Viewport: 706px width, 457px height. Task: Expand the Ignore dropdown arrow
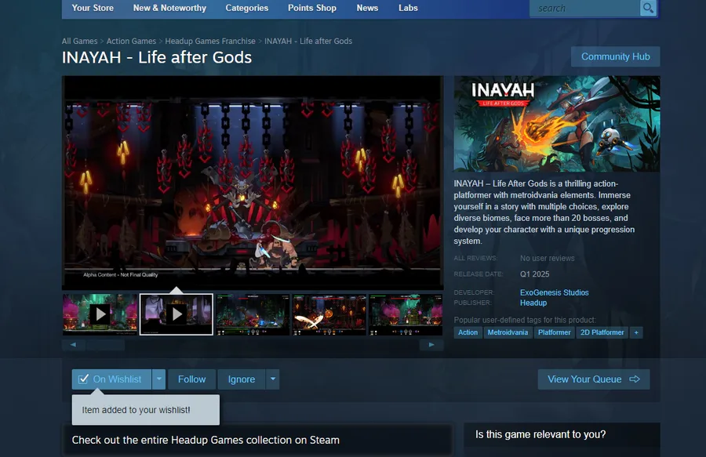click(273, 379)
